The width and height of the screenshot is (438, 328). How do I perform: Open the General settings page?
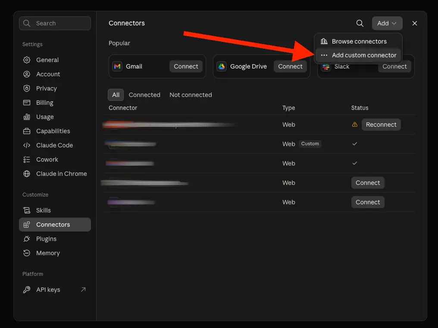point(55,60)
